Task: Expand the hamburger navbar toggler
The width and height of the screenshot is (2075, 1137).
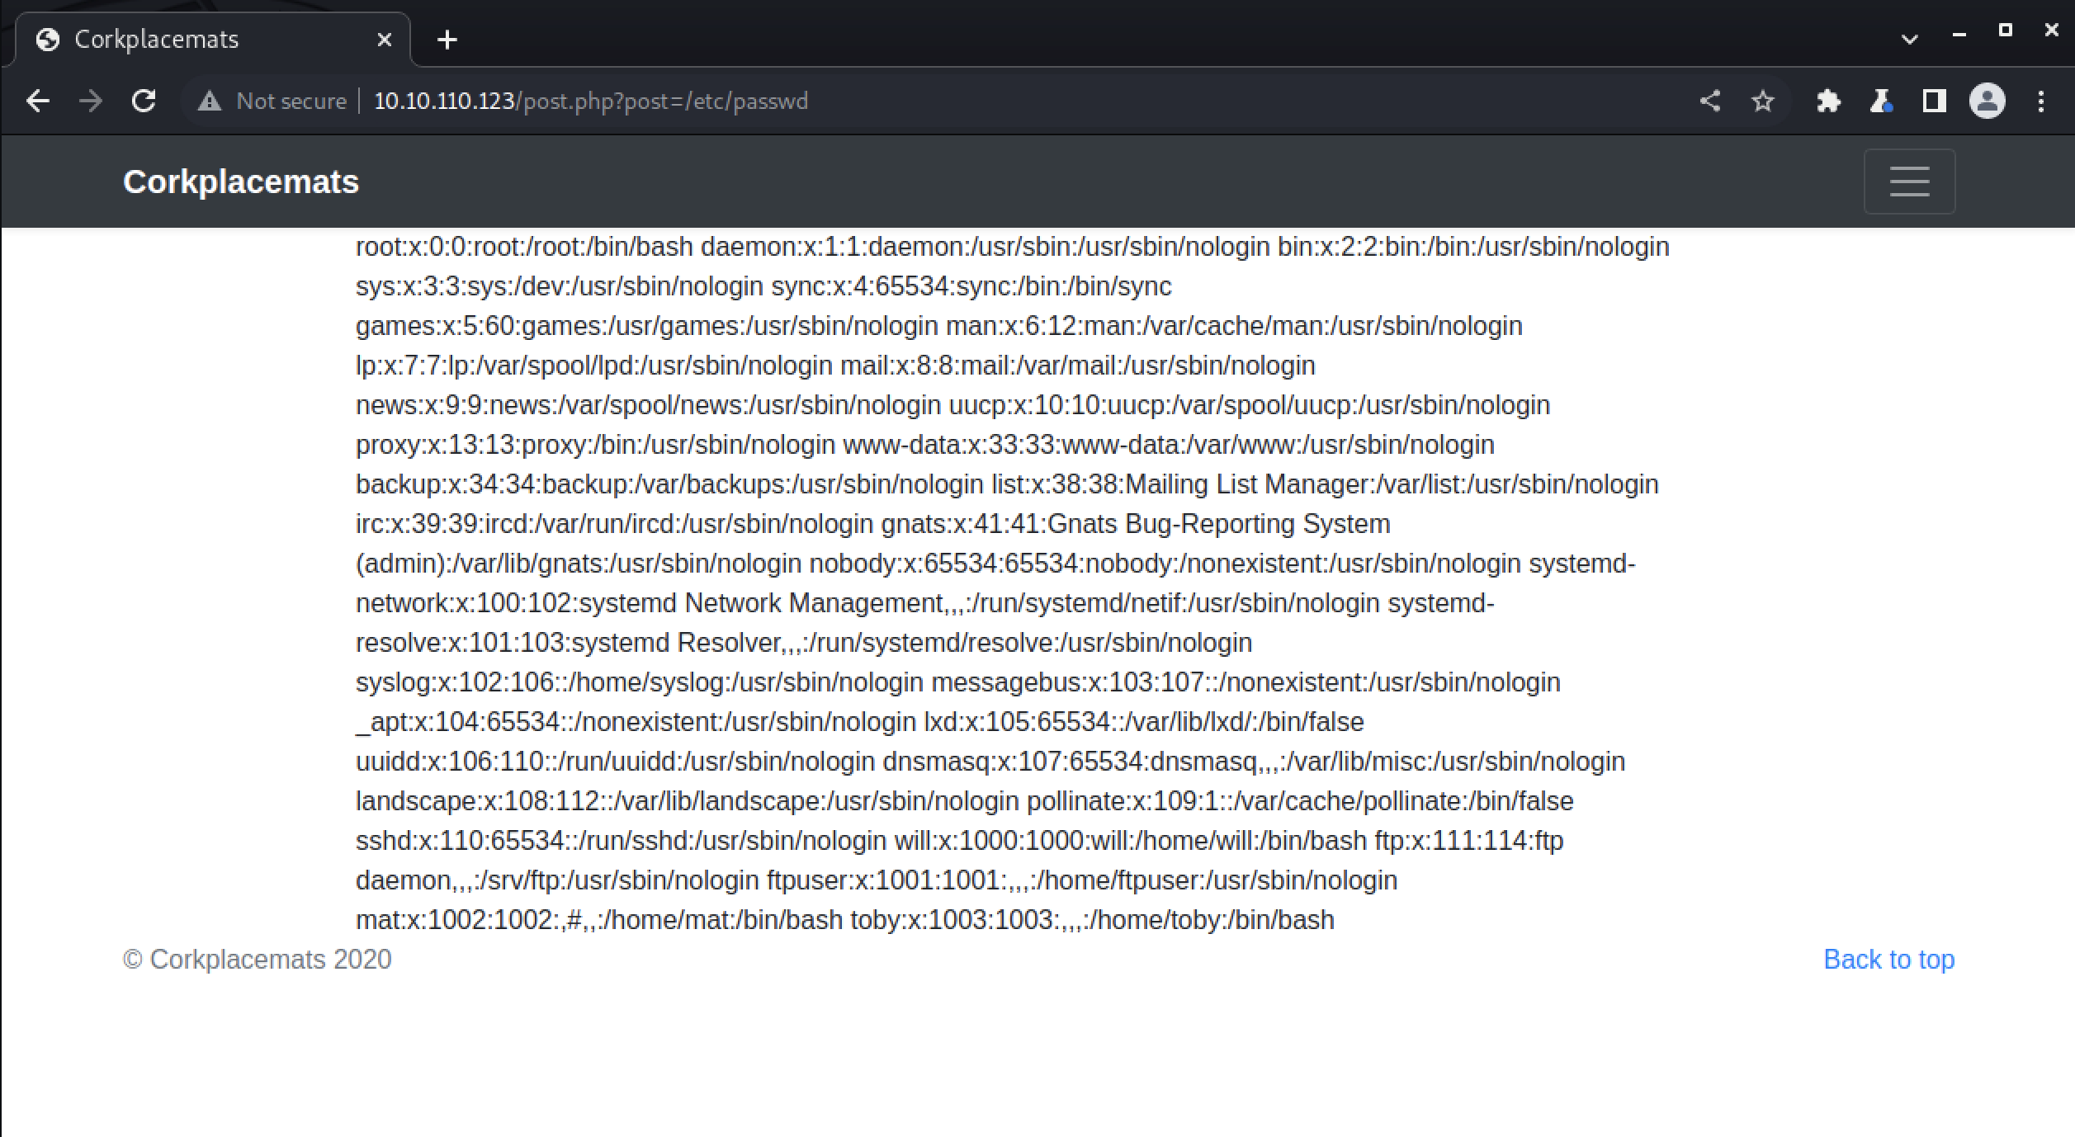Action: pyautogui.click(x=1909, y=182)
